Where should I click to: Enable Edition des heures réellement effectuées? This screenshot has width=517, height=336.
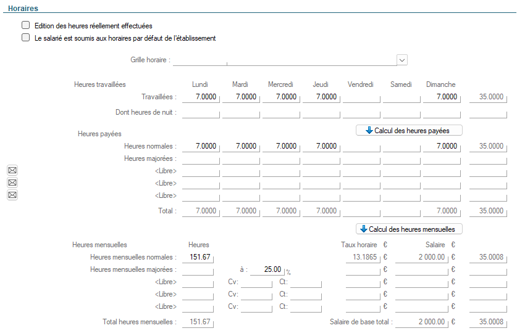pos(25,25)
